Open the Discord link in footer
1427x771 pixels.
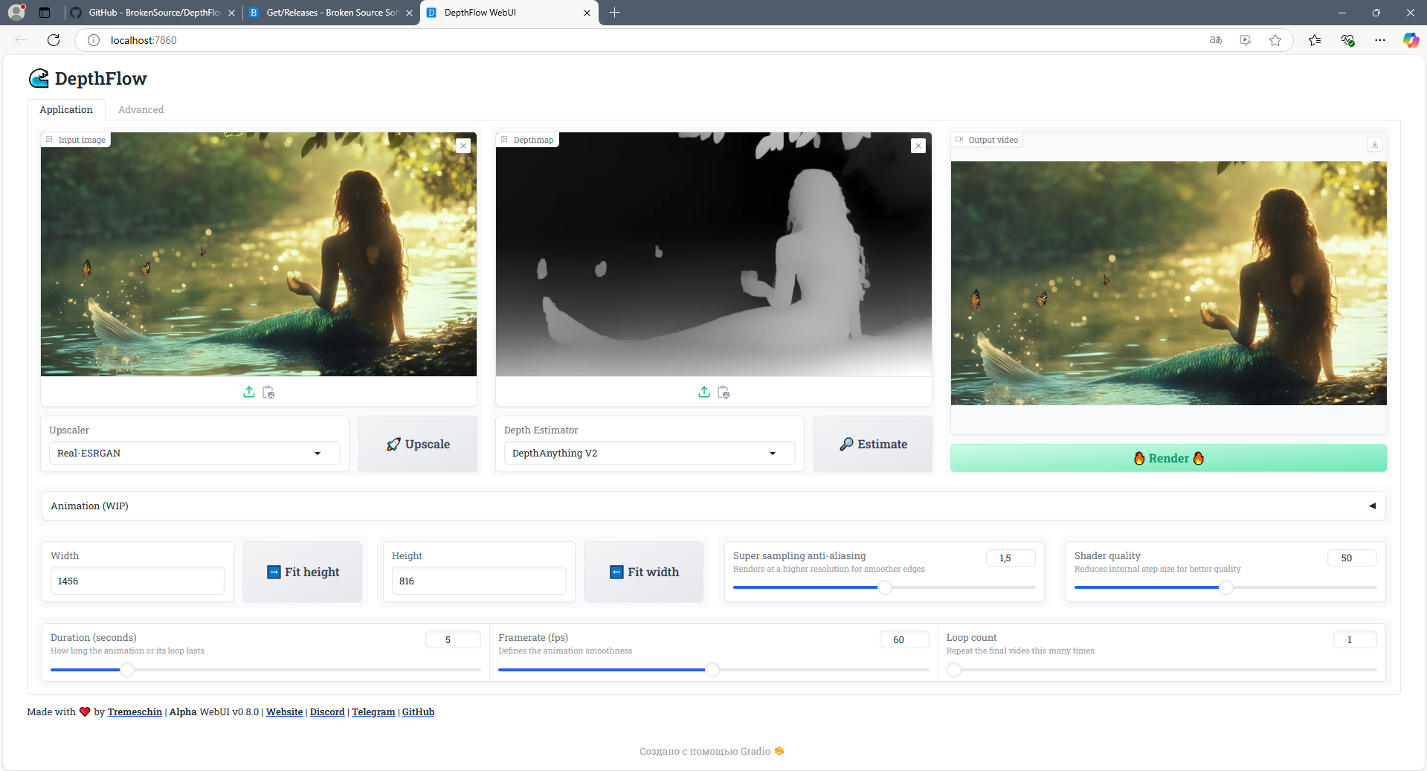pos(327,712)
